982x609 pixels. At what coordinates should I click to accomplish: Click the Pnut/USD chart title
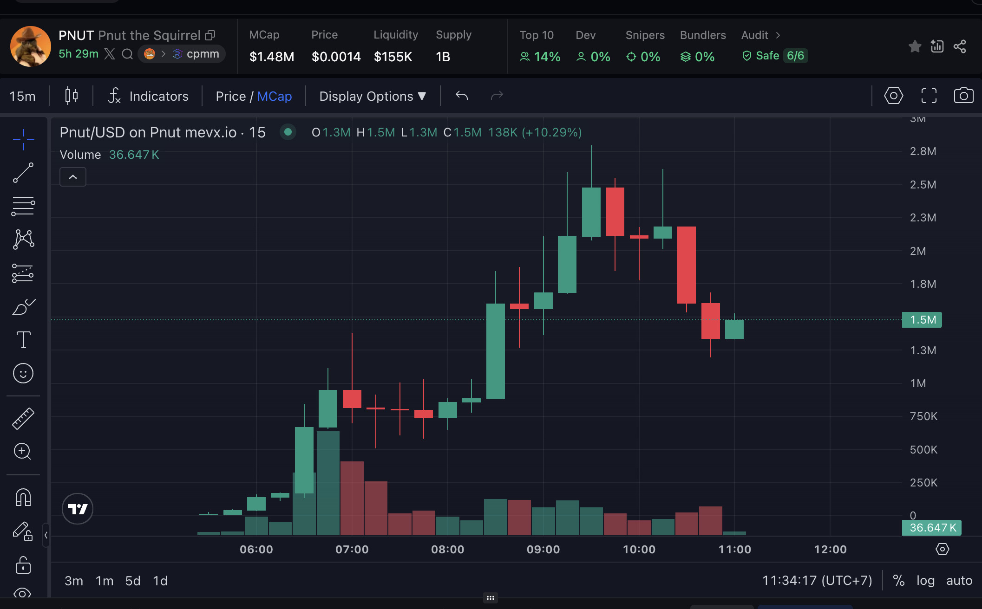tap(163, 132)
